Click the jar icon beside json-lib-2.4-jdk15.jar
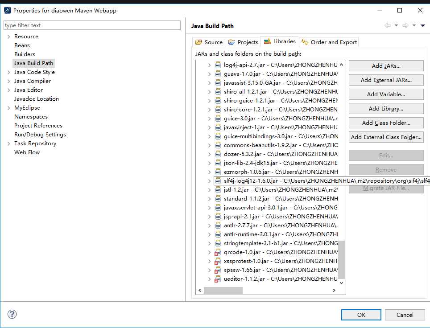Viewport: 430px width, 328px height. pyautogui.click(x=218, y=163)
